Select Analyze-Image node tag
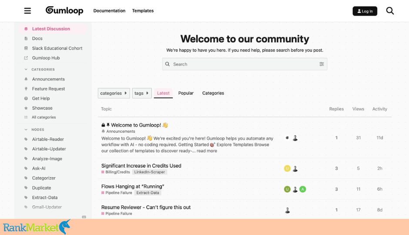This screenshot has height=235, width=409. [47, 158]
